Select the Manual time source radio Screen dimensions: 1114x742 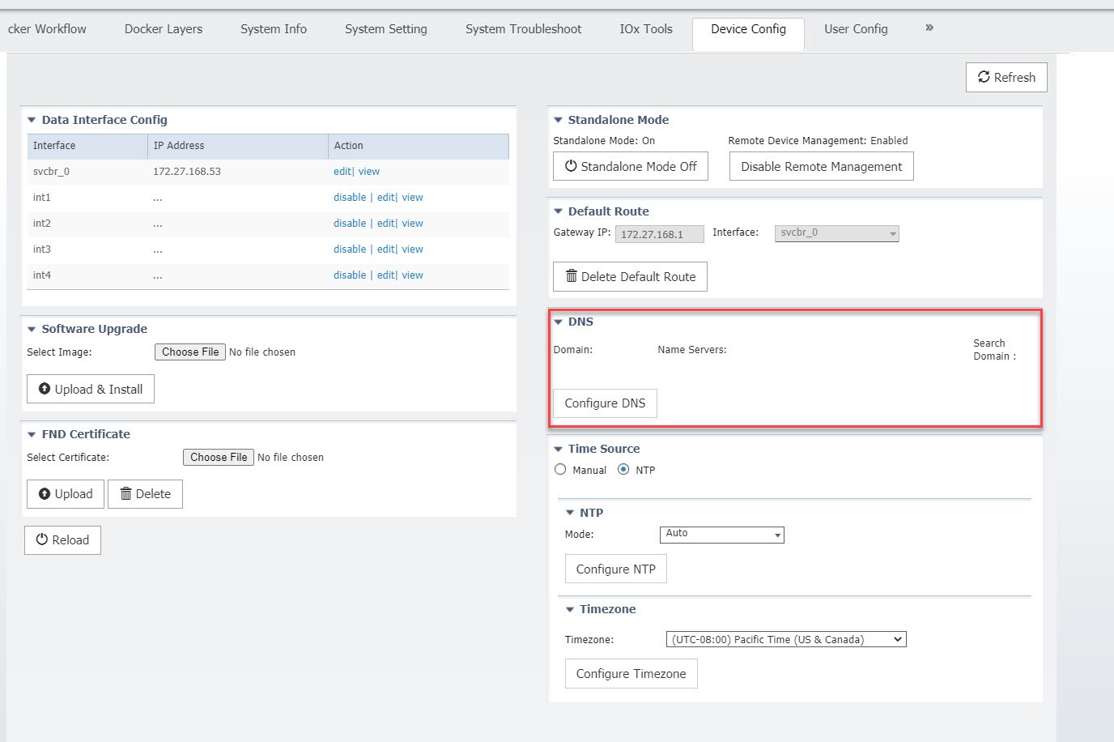coord(560,469)
